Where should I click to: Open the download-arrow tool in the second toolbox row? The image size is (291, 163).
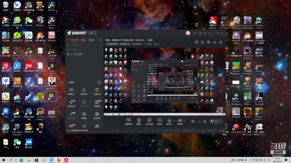pos(84,104)
